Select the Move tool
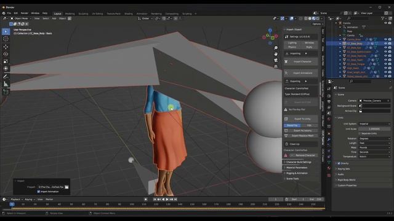This screenshot has width=394, height=221. tap(6, 47)
